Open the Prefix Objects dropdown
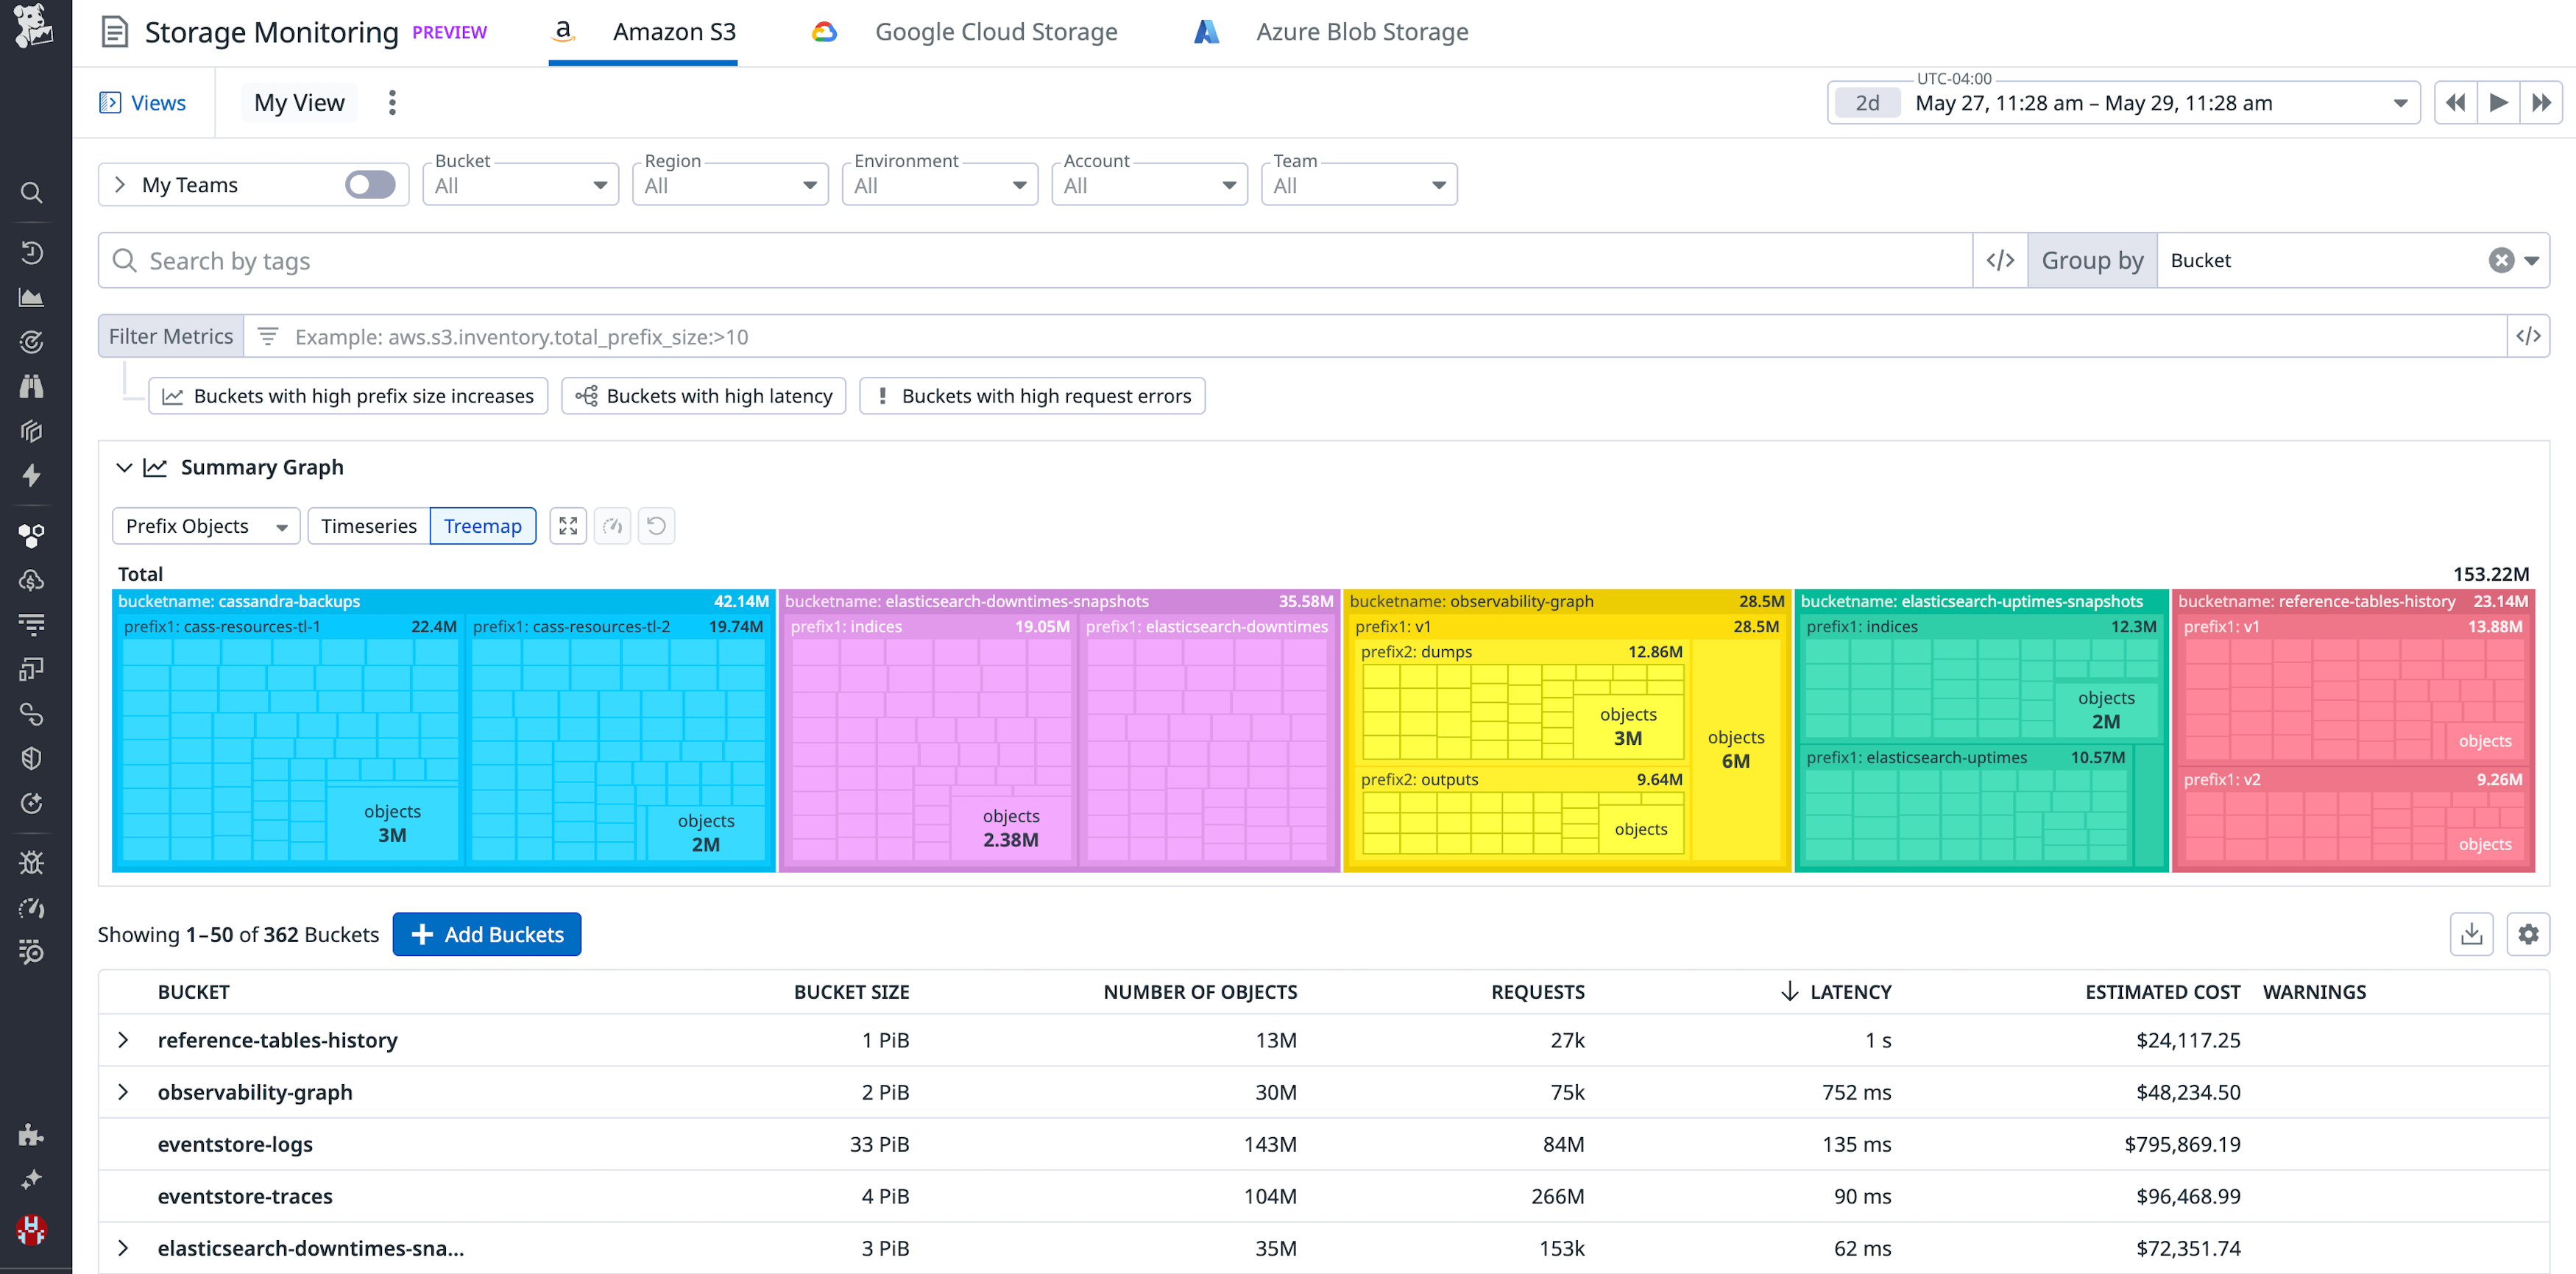Image resolution: width=2576 pixels, height=1274 pixels. [x=205, y=525]
